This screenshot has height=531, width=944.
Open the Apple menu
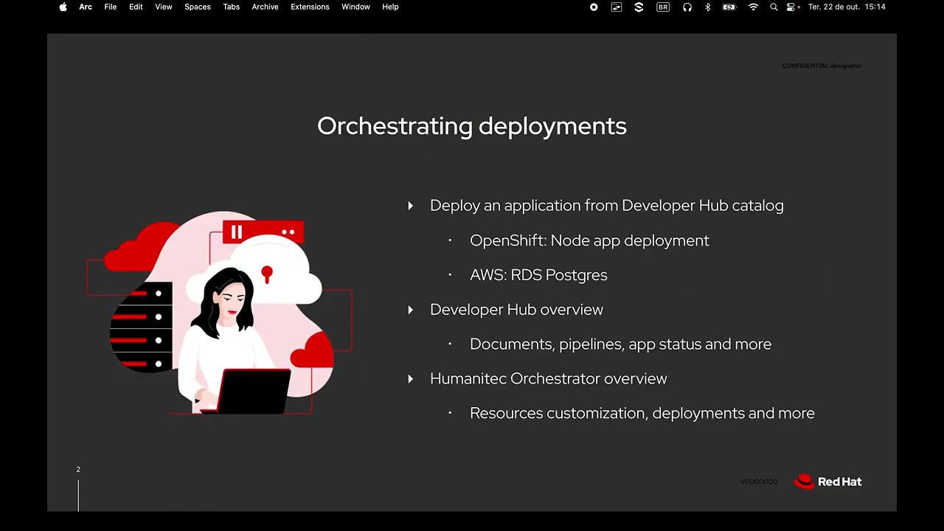63,7
